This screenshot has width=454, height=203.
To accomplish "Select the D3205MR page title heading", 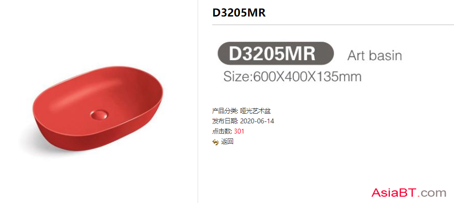I will click(x=239, y=13).
